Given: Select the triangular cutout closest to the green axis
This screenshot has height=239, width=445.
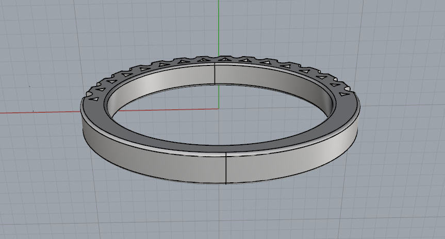Looking at the screenshot, I should [225, 60].
